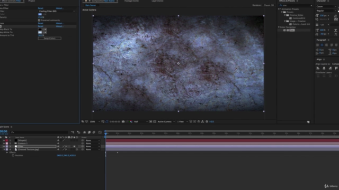Toggle the frame blending icon

tap(89, 132)
